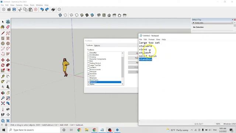Select the Circle drawing tool
Image resolution: width=236 pixels, height=133 pixels.
3,44
